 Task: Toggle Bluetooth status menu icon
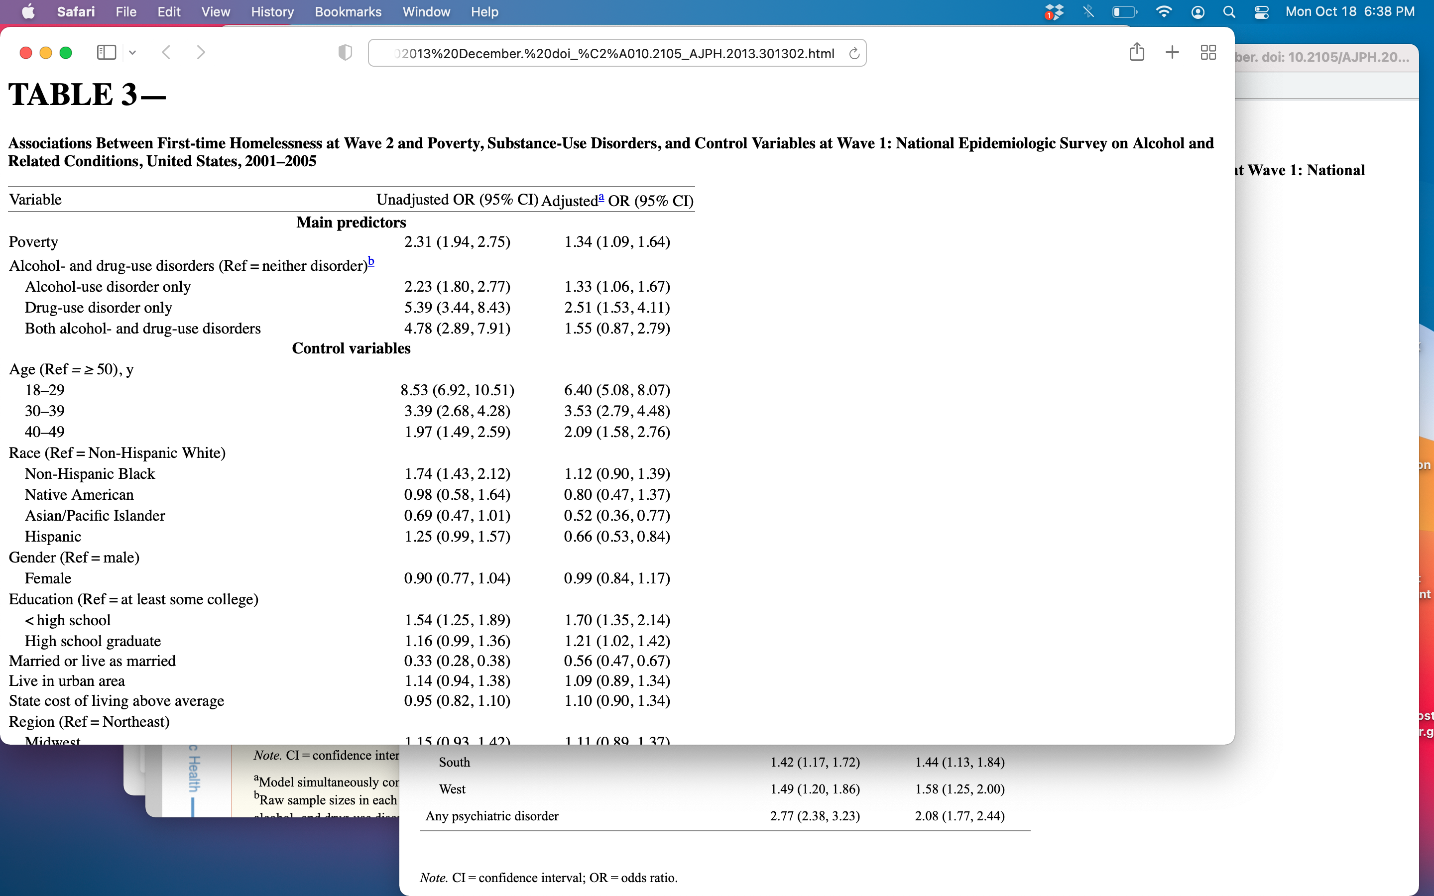click(1088, 12)
